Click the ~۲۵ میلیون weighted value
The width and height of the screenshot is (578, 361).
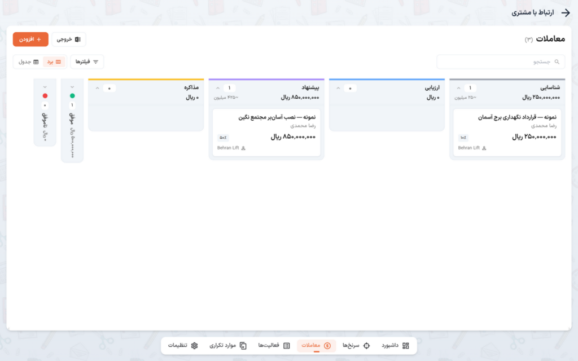click(466, 98)
